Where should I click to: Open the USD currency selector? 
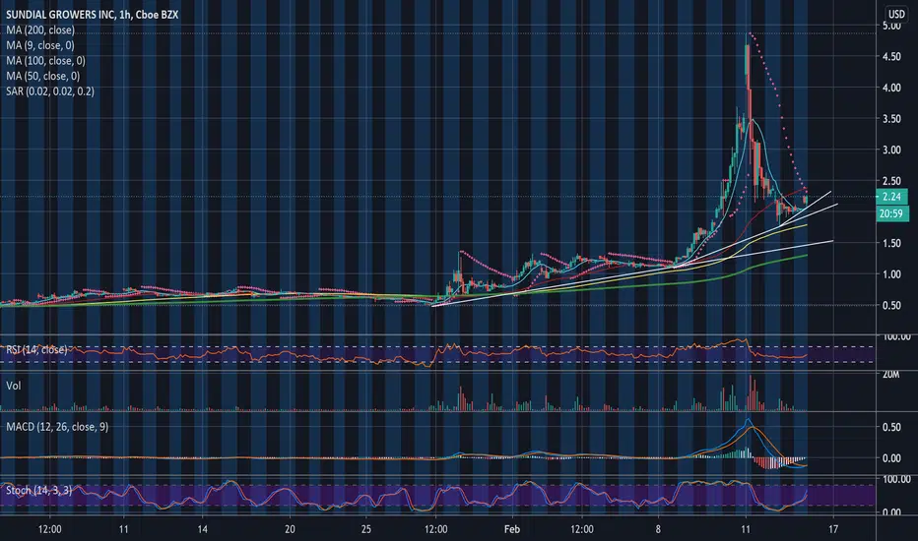[x=896, y=14]
